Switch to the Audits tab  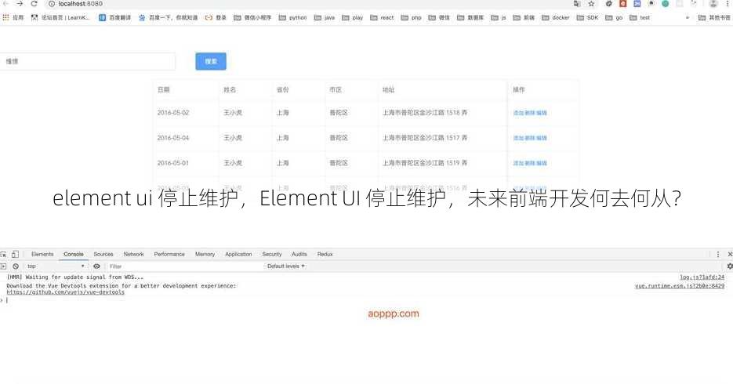click(x=299, y=254)
